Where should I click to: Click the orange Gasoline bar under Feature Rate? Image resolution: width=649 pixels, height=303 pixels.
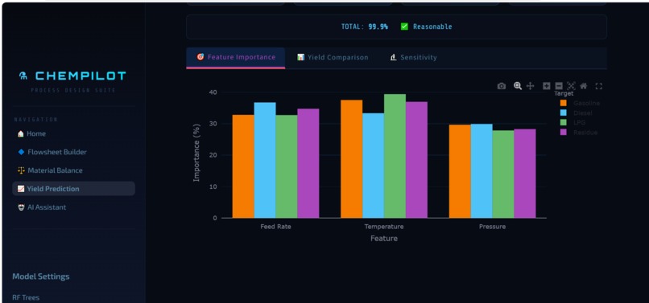[243, 166]
